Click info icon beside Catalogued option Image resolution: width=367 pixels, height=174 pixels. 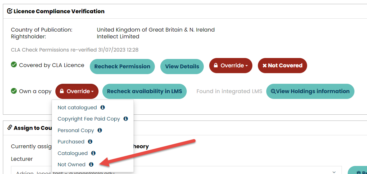pyautogui.click(x=93, y=153)
